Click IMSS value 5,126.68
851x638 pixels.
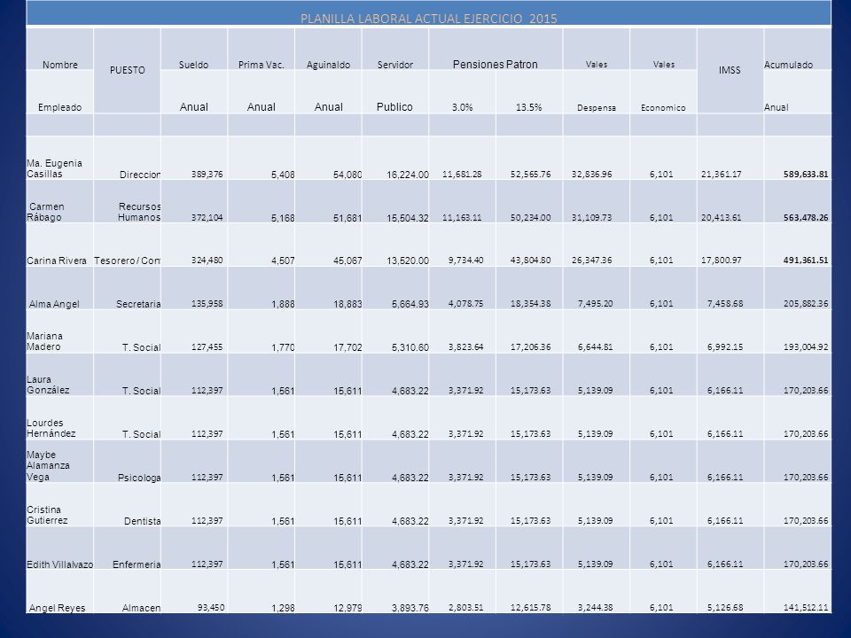pyautogui.click(x=725, y=608)
